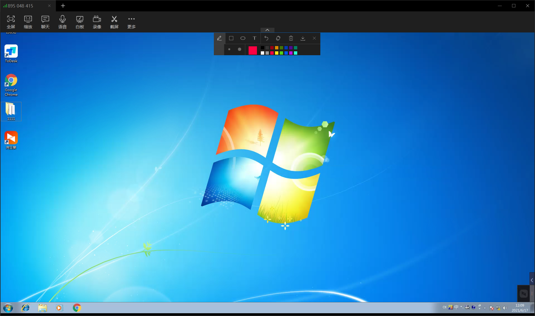This screenshot has height=316, width=535.
Task: Click the Chrome icon in remote taskbar
Action: tap(77, 308)
